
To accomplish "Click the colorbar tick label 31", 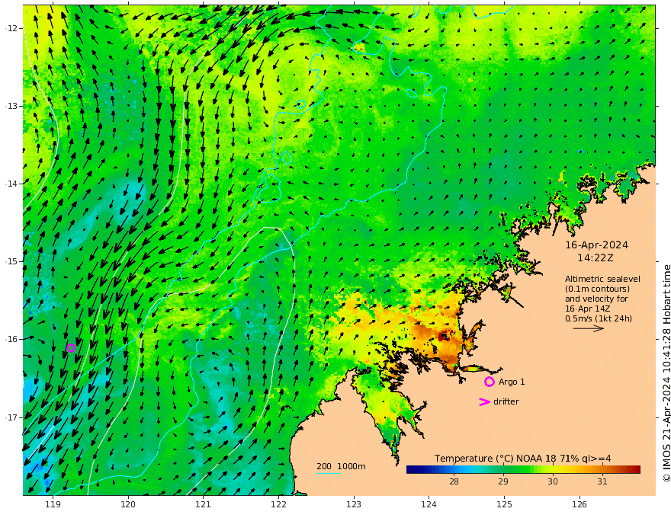I will point(602,481).
